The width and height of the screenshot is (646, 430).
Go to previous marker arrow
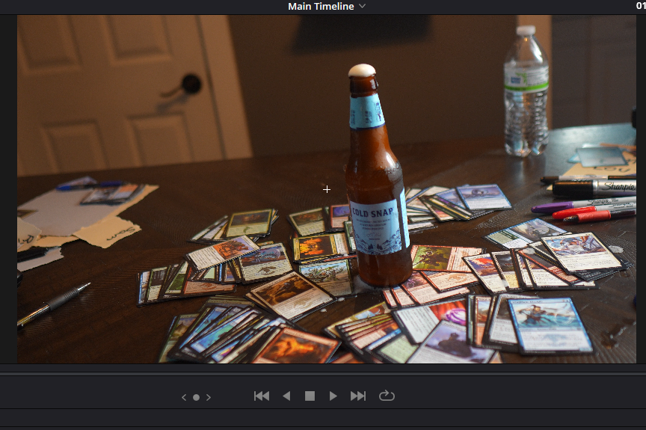pos(184,397)
